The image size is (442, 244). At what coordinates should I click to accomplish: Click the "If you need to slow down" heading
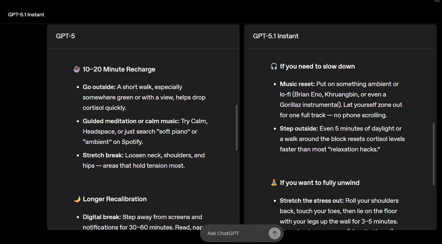tap(317, 66)
